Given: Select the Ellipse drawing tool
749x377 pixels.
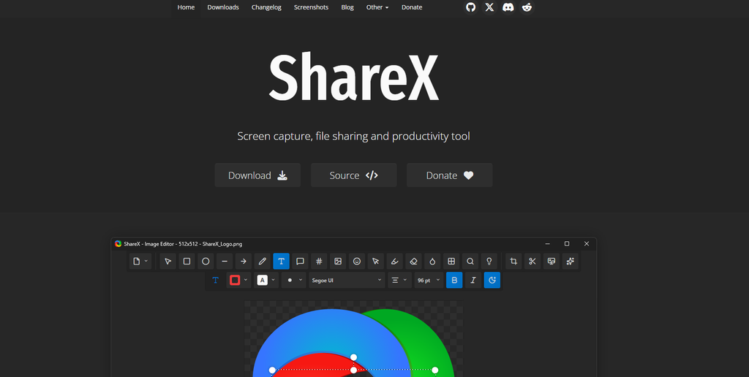Looking at the screenshot, I should point(206,261).
